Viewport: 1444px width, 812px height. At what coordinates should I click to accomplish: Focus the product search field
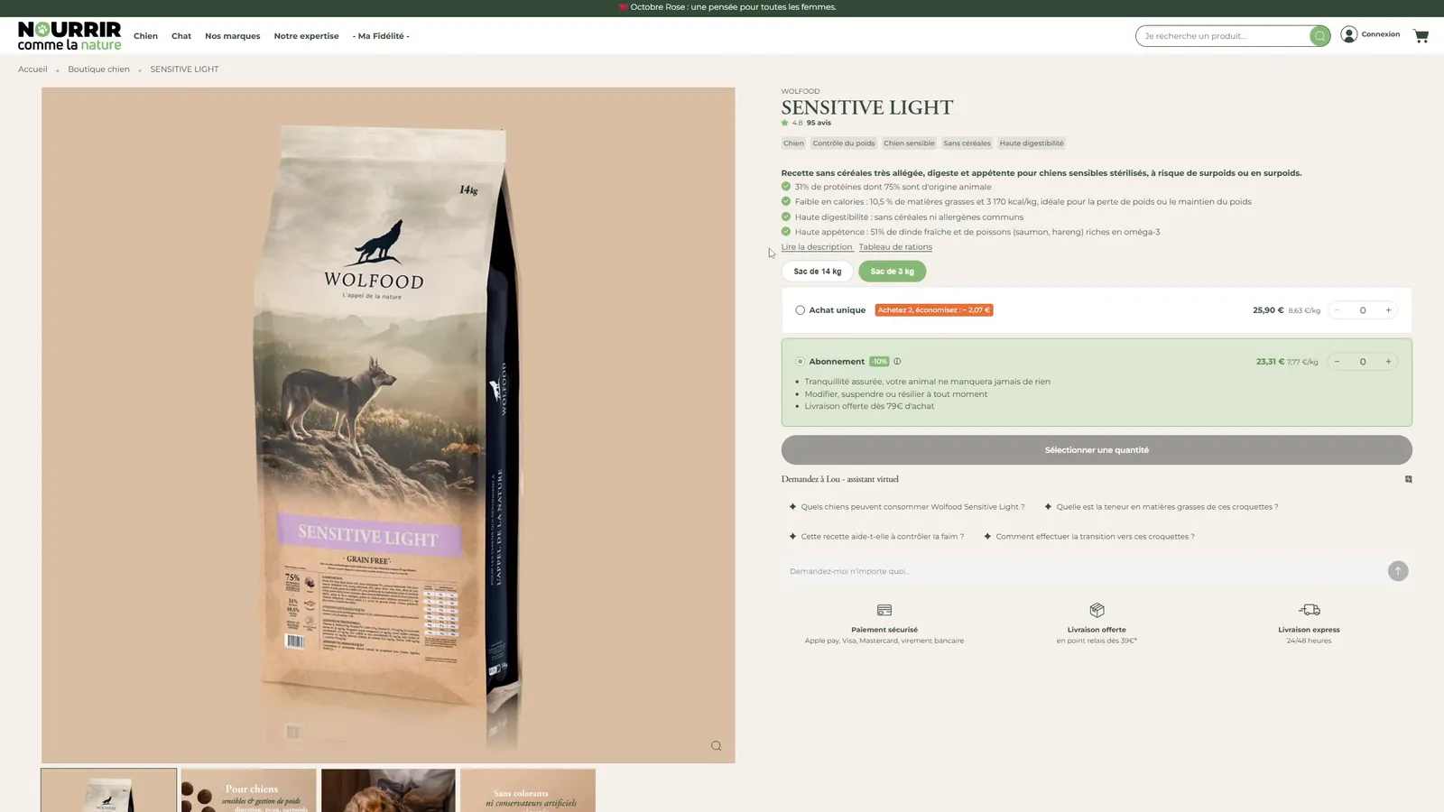pyautogui.click(x=1223, y=36)
